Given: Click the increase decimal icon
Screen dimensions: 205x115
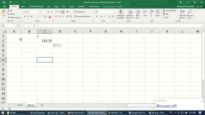Looking at the screenshot, I should (x=110, y=17).
